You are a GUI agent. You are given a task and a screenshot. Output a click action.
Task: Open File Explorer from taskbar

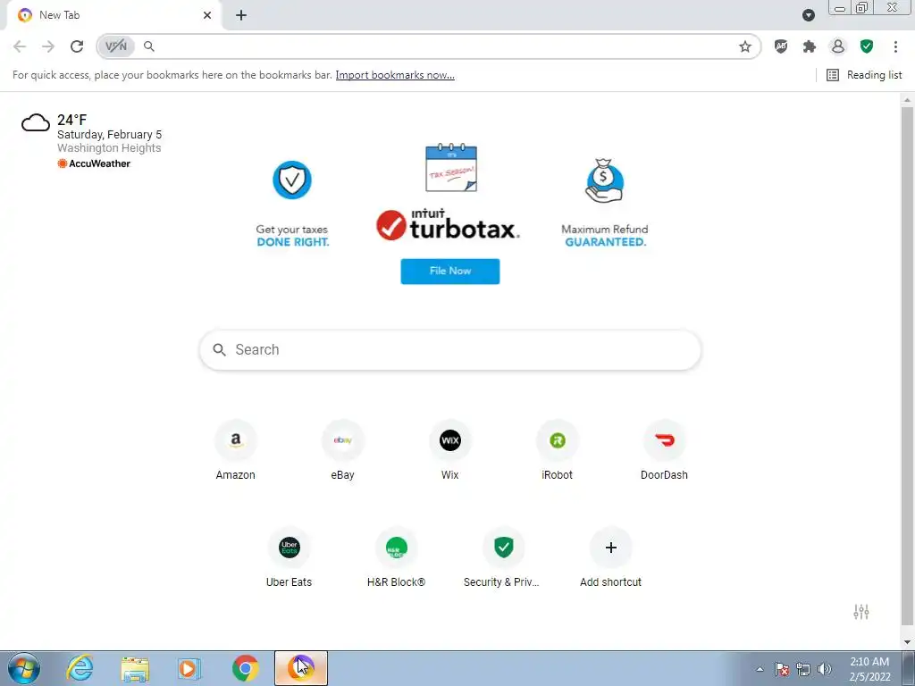[x=135, y=668]
